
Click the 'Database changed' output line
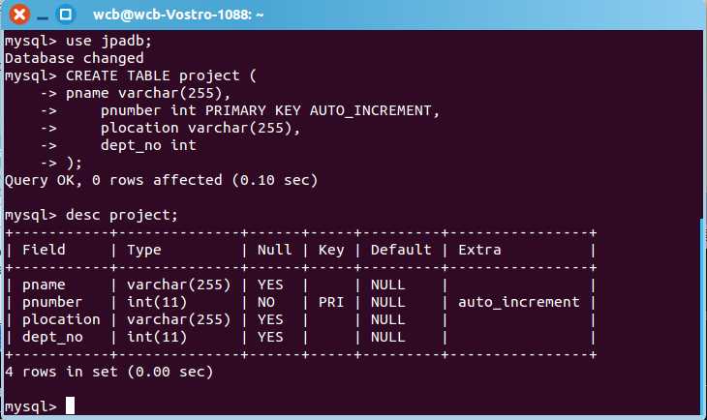tap(74, 58)
